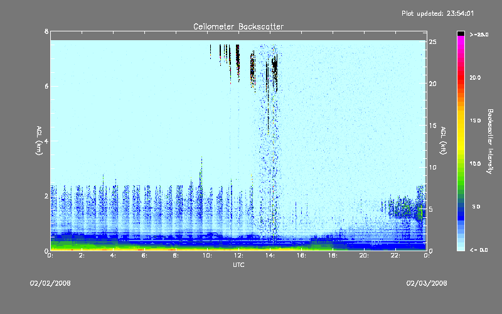The height and width of the screenshot is (314, 502).
Task: Click the ">-25.0" colorbar maximum label
Action: tap(479, 35)
